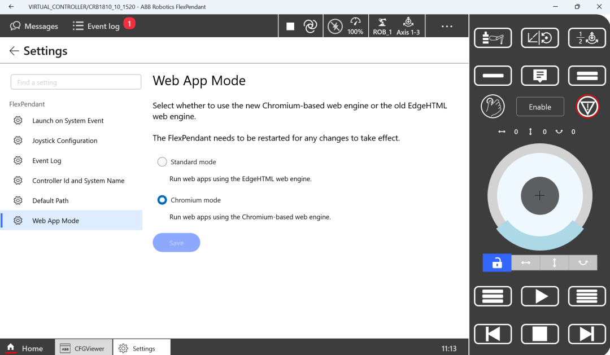
Task: Switch to the Settings bottom tab
Action: (142, 348)
